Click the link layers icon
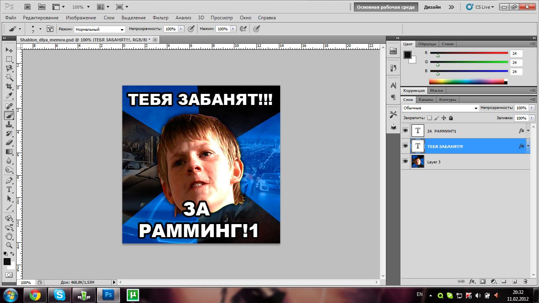539x303 pixels. tap(461, 281)
